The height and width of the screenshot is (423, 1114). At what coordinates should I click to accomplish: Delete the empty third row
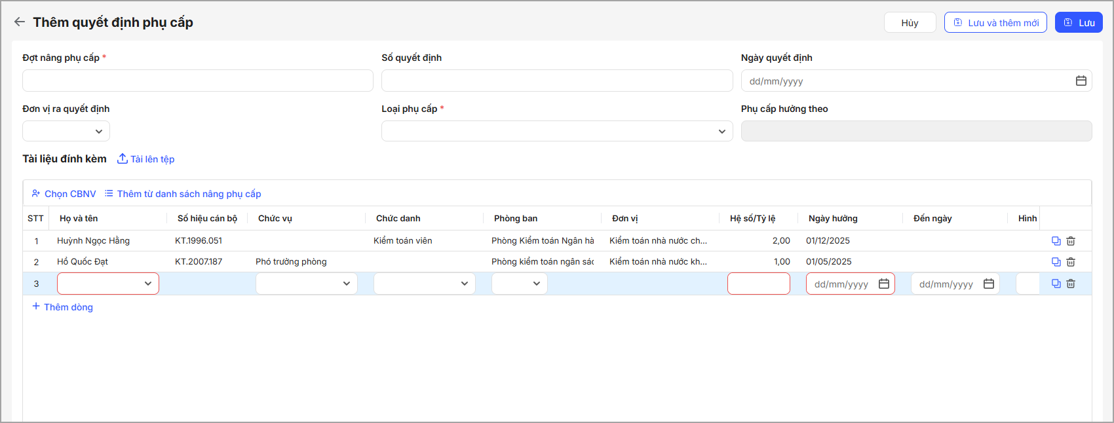point(1071,284)
